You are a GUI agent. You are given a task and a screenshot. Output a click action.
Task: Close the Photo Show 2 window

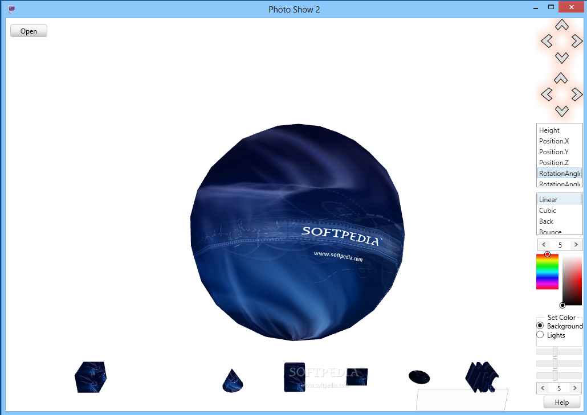571,7
